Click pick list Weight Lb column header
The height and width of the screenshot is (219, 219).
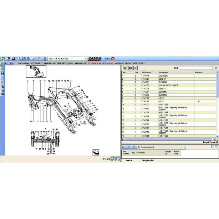tap(168, 153)
